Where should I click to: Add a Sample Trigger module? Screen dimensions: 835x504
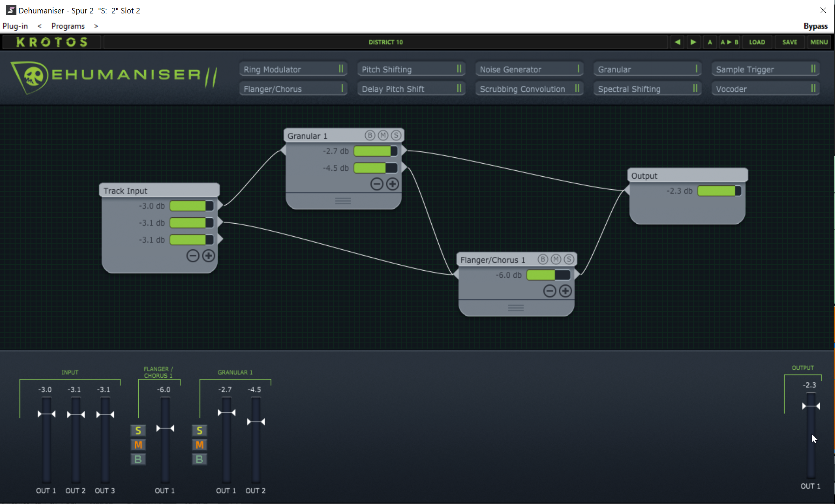(766, 69)
